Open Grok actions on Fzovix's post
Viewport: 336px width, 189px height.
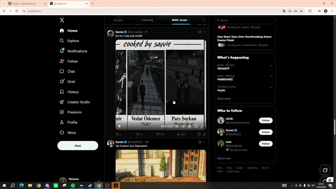point(200,142)
